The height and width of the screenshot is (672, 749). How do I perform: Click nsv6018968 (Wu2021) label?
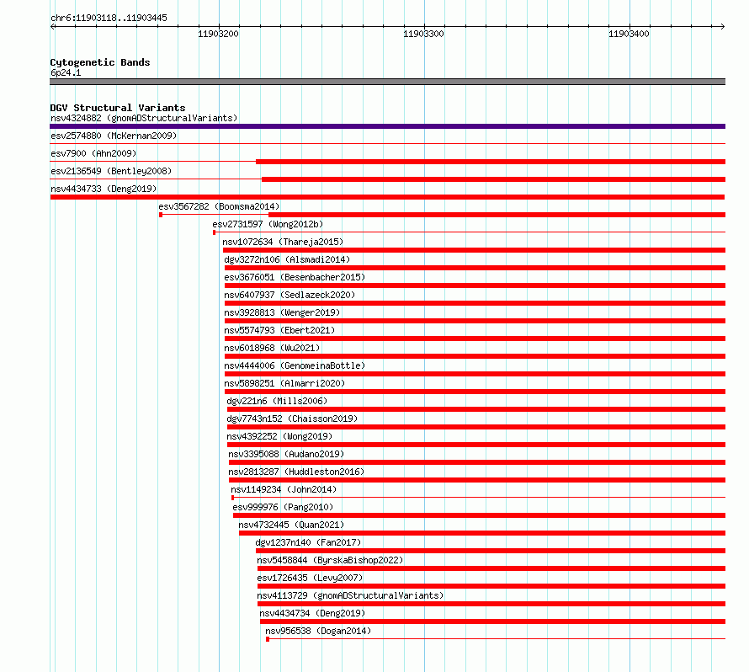point(272,348)
